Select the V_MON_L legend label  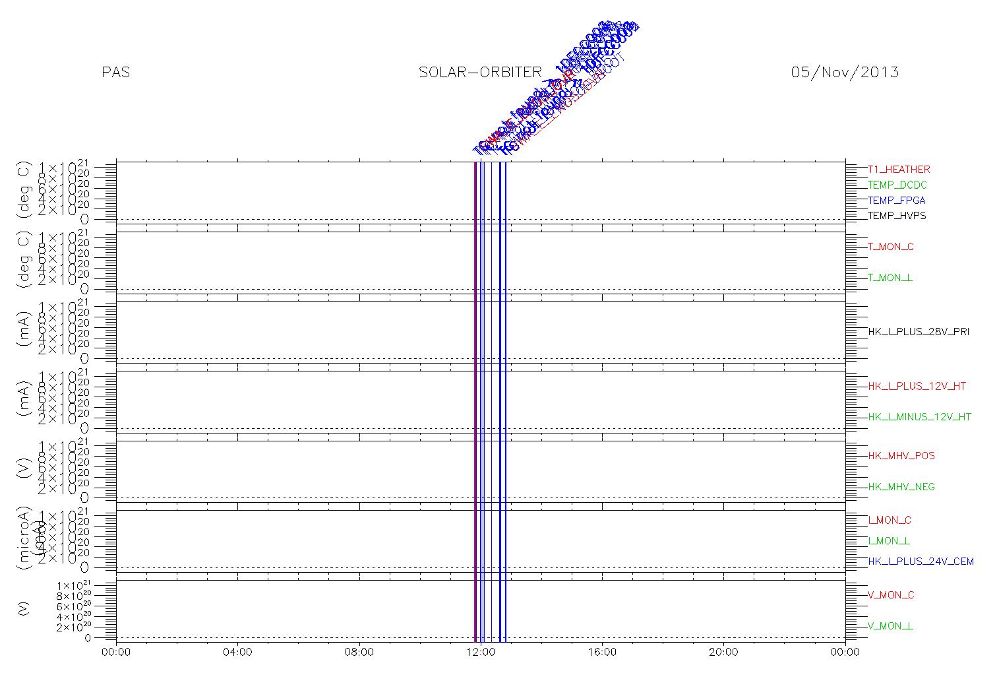point(891,626)
